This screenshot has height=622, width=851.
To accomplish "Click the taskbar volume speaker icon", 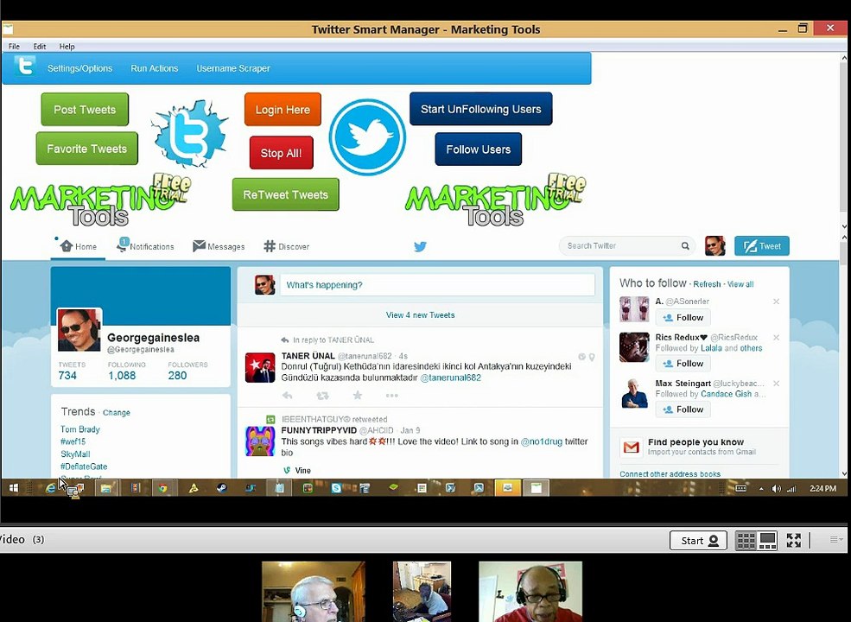I will click(776, 488).
